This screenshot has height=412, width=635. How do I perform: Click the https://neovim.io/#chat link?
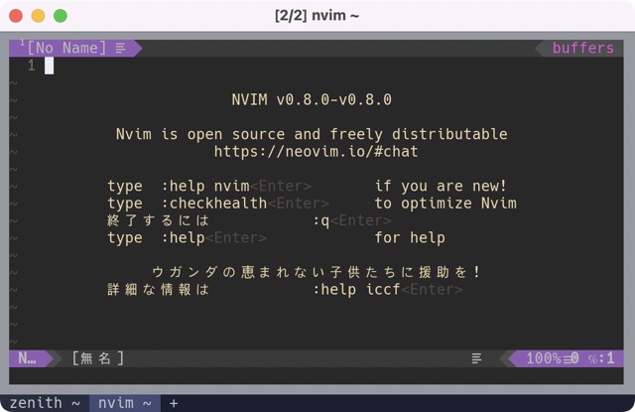click(316, 152)
